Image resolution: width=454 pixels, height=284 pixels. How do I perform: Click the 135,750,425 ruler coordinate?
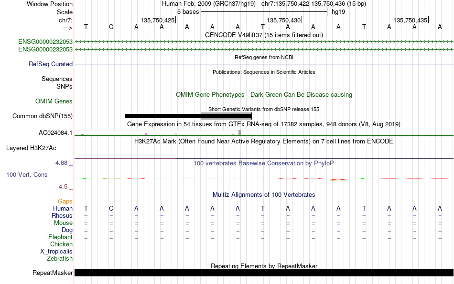coord(158,20)
